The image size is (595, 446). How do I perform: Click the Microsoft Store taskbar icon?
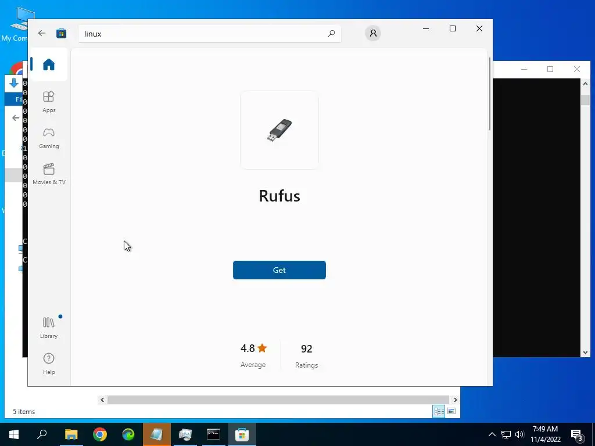[242, 434]
